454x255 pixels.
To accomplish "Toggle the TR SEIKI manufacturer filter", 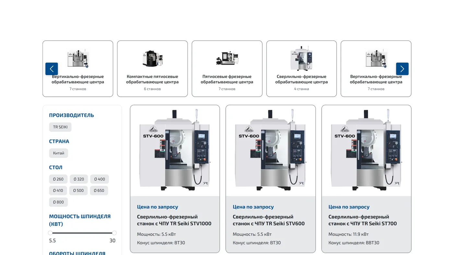I will click(x=60, y=127).
